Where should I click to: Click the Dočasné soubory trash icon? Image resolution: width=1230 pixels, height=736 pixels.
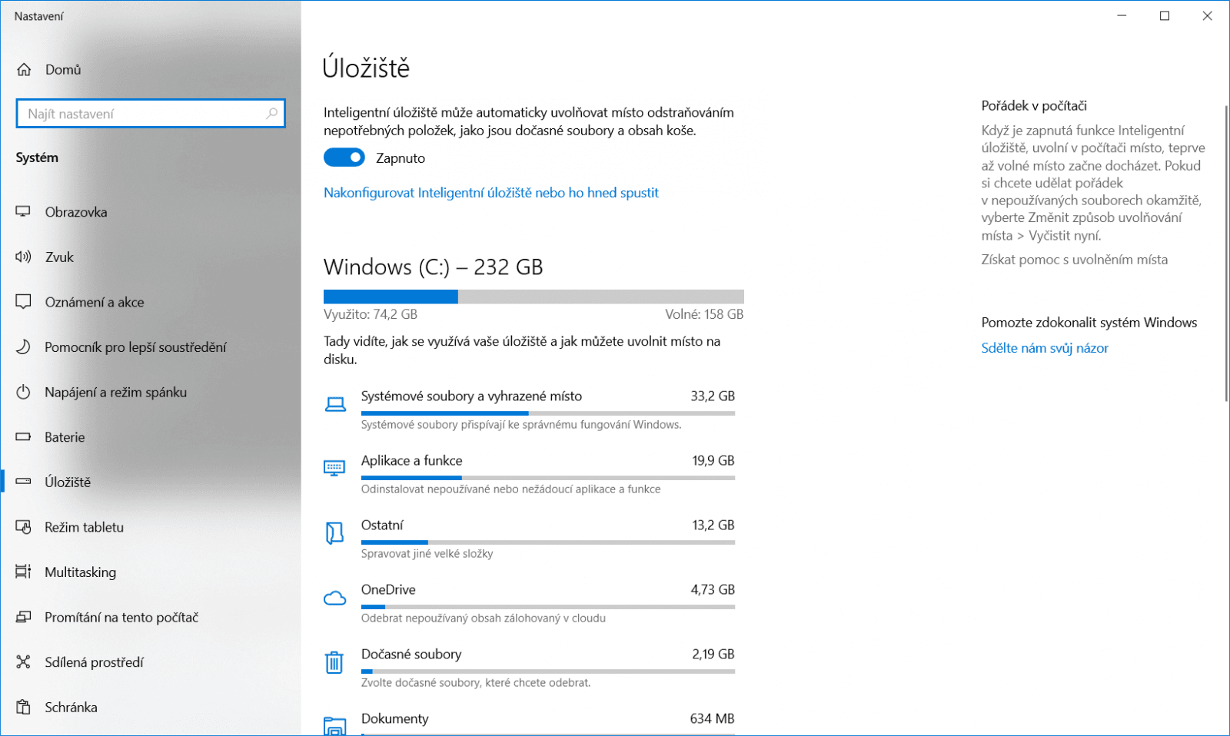pyautogui.click(x=334, y=662)
